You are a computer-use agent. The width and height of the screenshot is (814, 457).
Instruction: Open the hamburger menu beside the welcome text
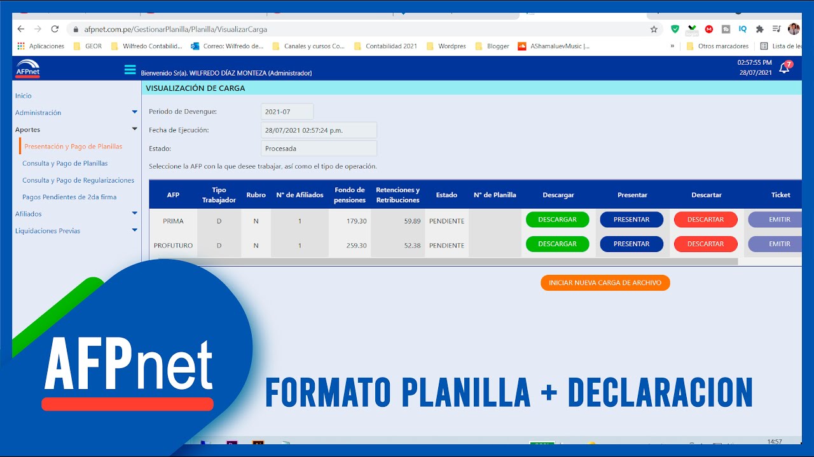[x=130, y=70]
